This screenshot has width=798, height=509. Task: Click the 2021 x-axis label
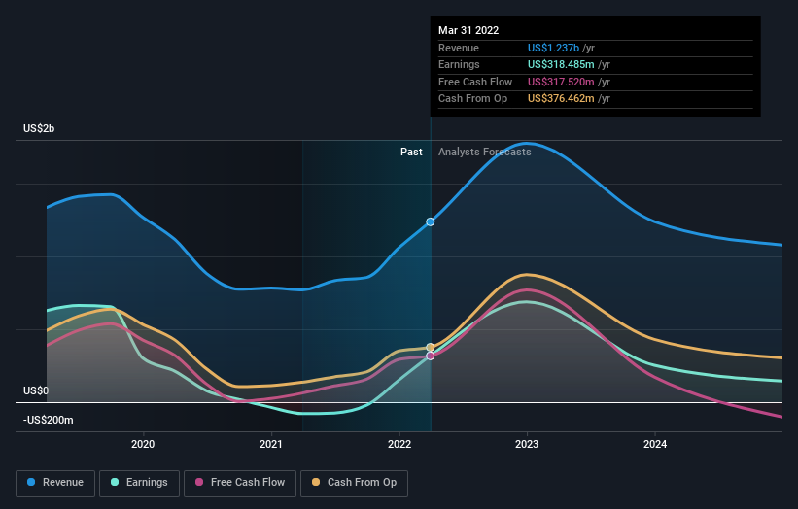[x=271, y=444]
